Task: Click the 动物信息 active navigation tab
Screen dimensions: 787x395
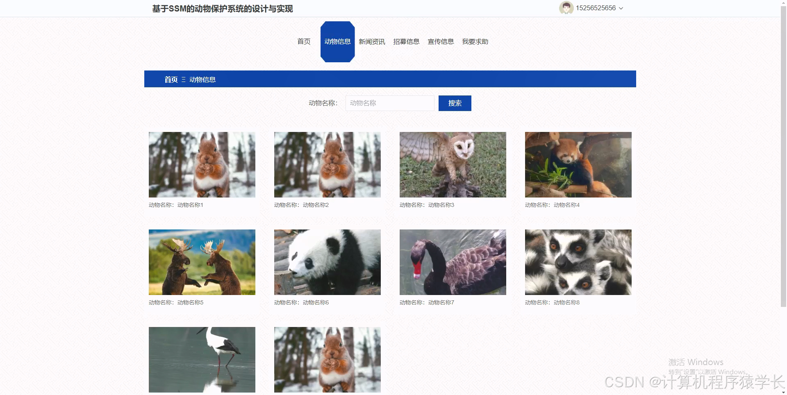Action: click(x=337, y=41)
